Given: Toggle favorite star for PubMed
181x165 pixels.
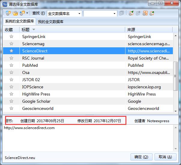Looking at the screenshot, I should point(11,65).
